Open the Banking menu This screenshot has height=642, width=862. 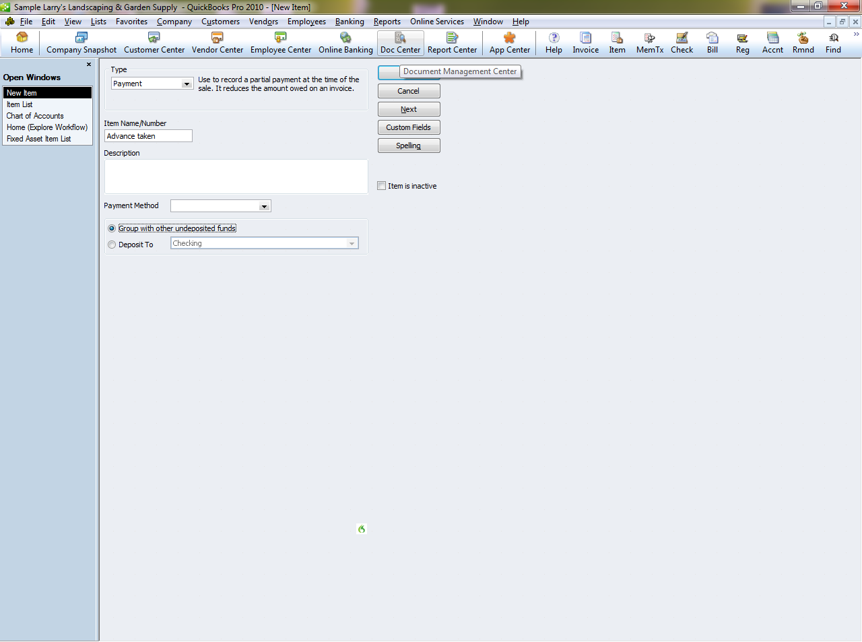(x=350, y=22)
